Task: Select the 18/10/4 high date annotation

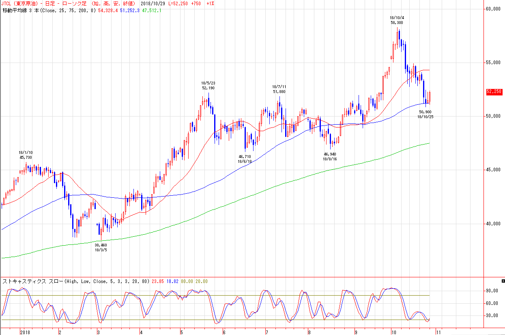Action: 397,18
